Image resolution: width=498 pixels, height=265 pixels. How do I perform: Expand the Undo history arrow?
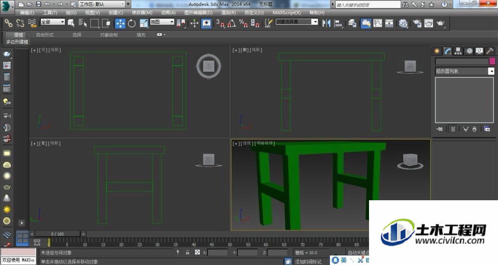53,4
